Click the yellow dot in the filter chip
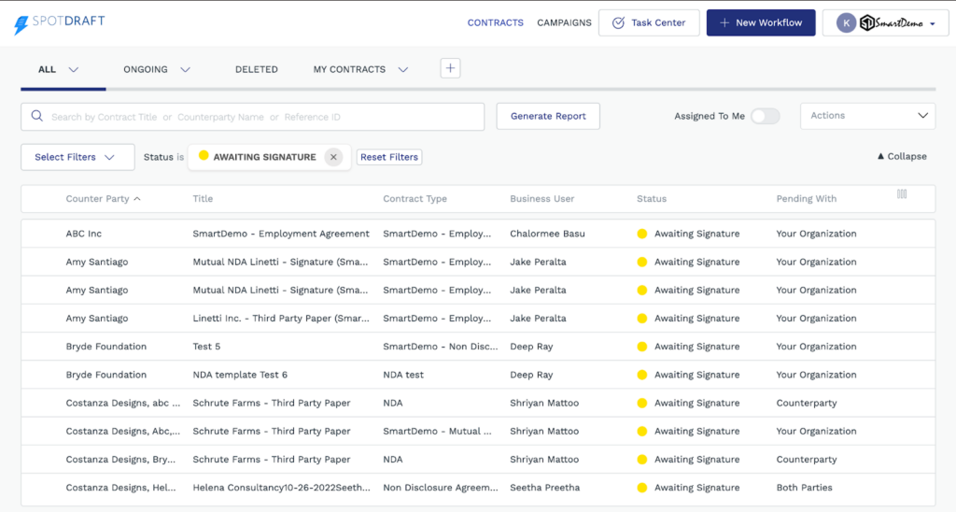The image size is (956, 512). coord(204,156)
